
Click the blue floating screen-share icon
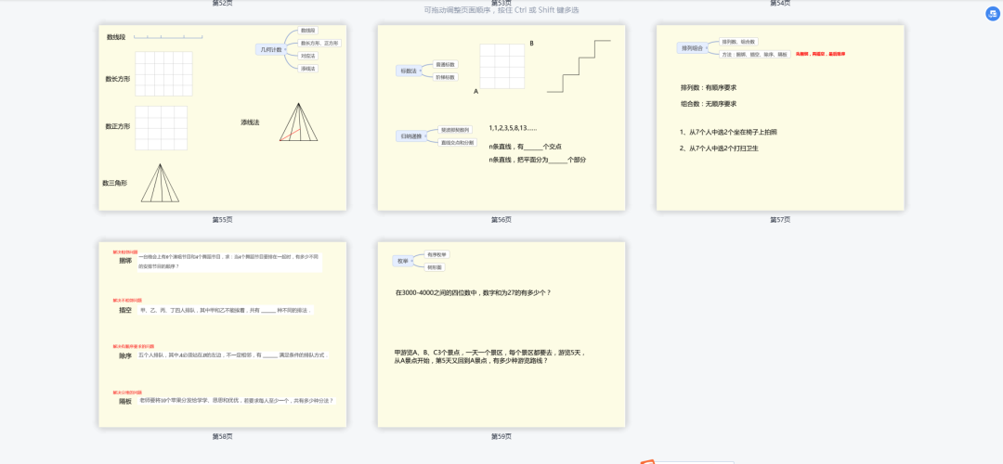(x=992, y=14)
